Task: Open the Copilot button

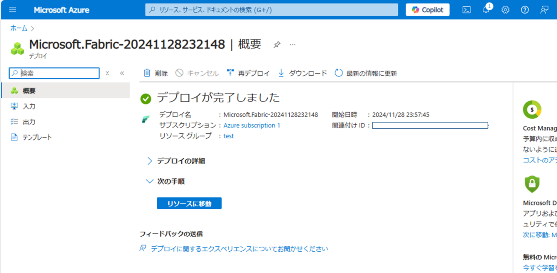Action: point(428,10)
